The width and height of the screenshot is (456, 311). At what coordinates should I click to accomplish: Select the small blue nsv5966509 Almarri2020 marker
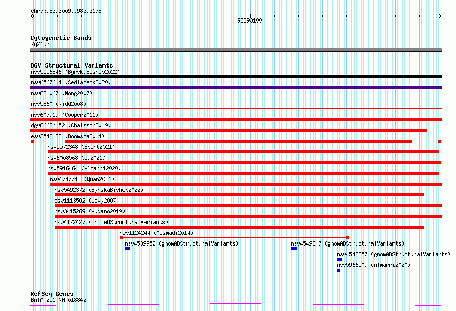pos(339,270)
